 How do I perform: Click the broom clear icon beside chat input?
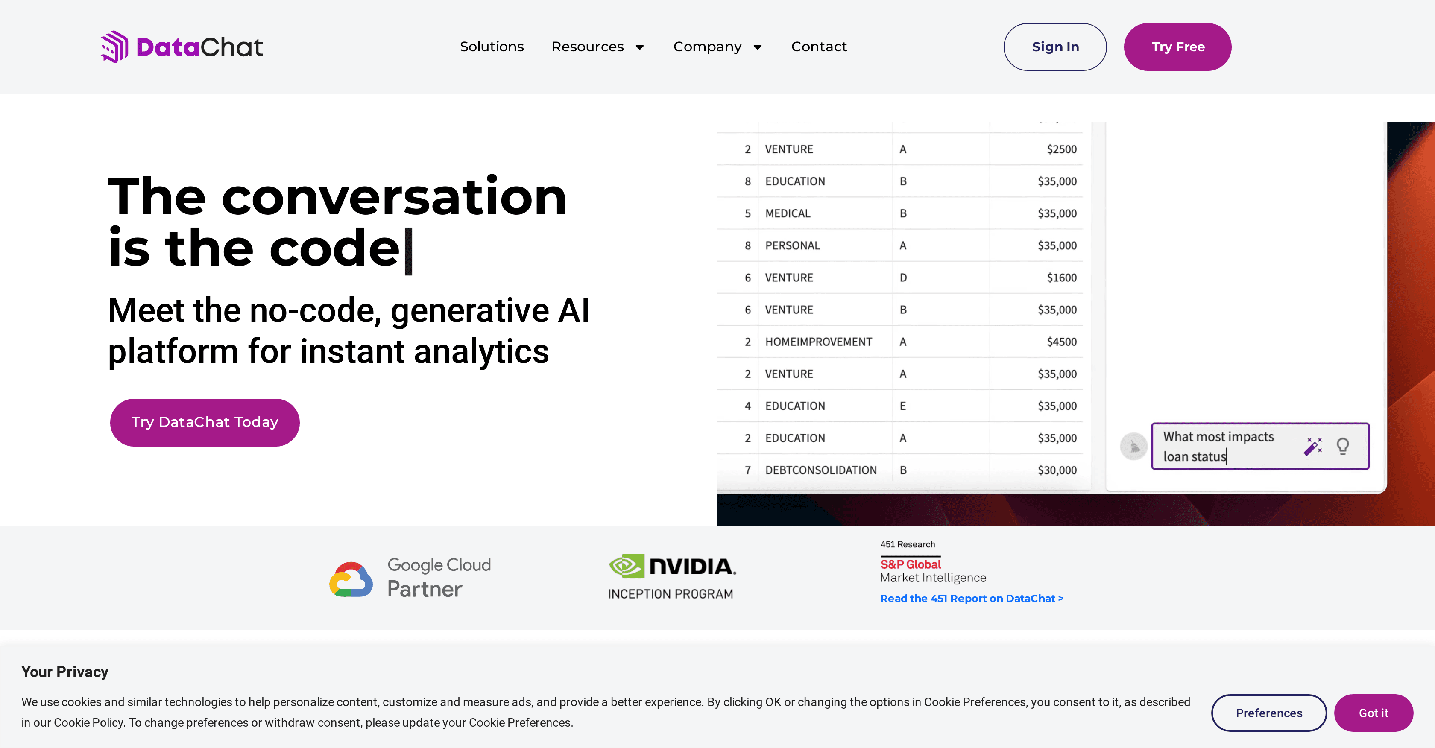[1133, 446]
